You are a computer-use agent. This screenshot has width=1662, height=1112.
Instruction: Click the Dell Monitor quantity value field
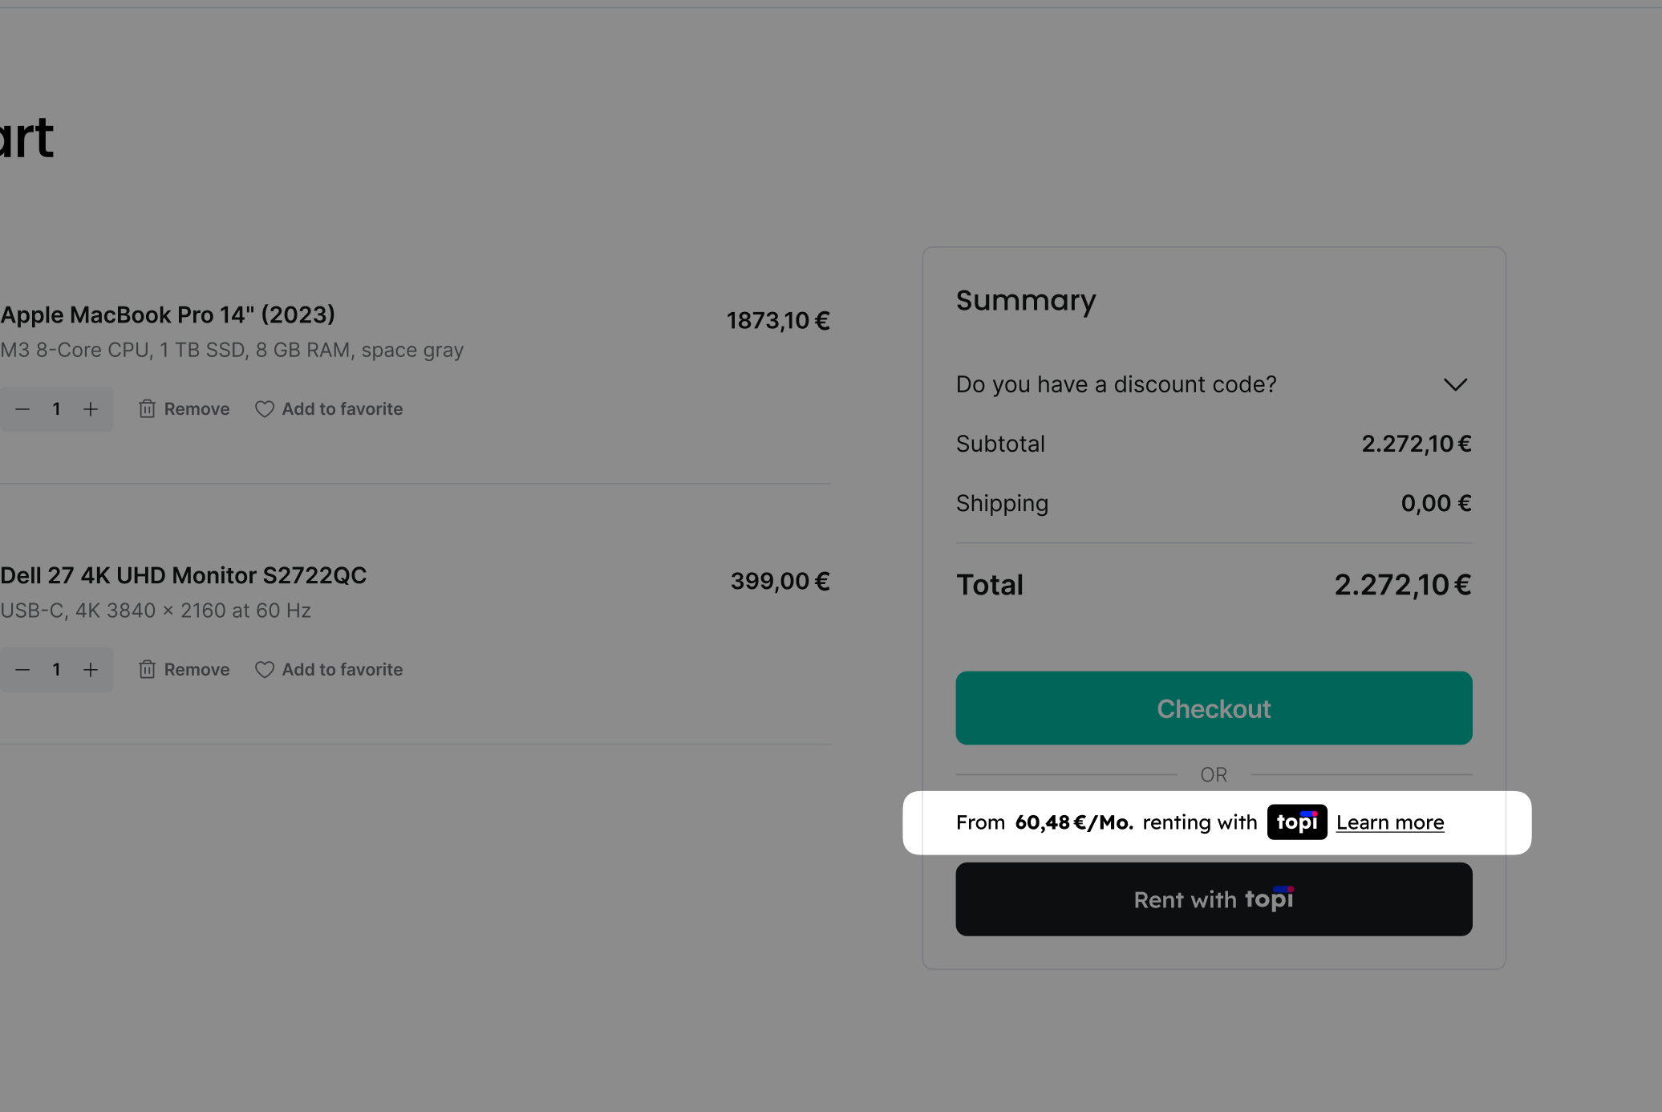point(57,670)
